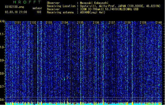
Task: Click the 1.1 kHz axis label
Action: click(x=2, y=34)
